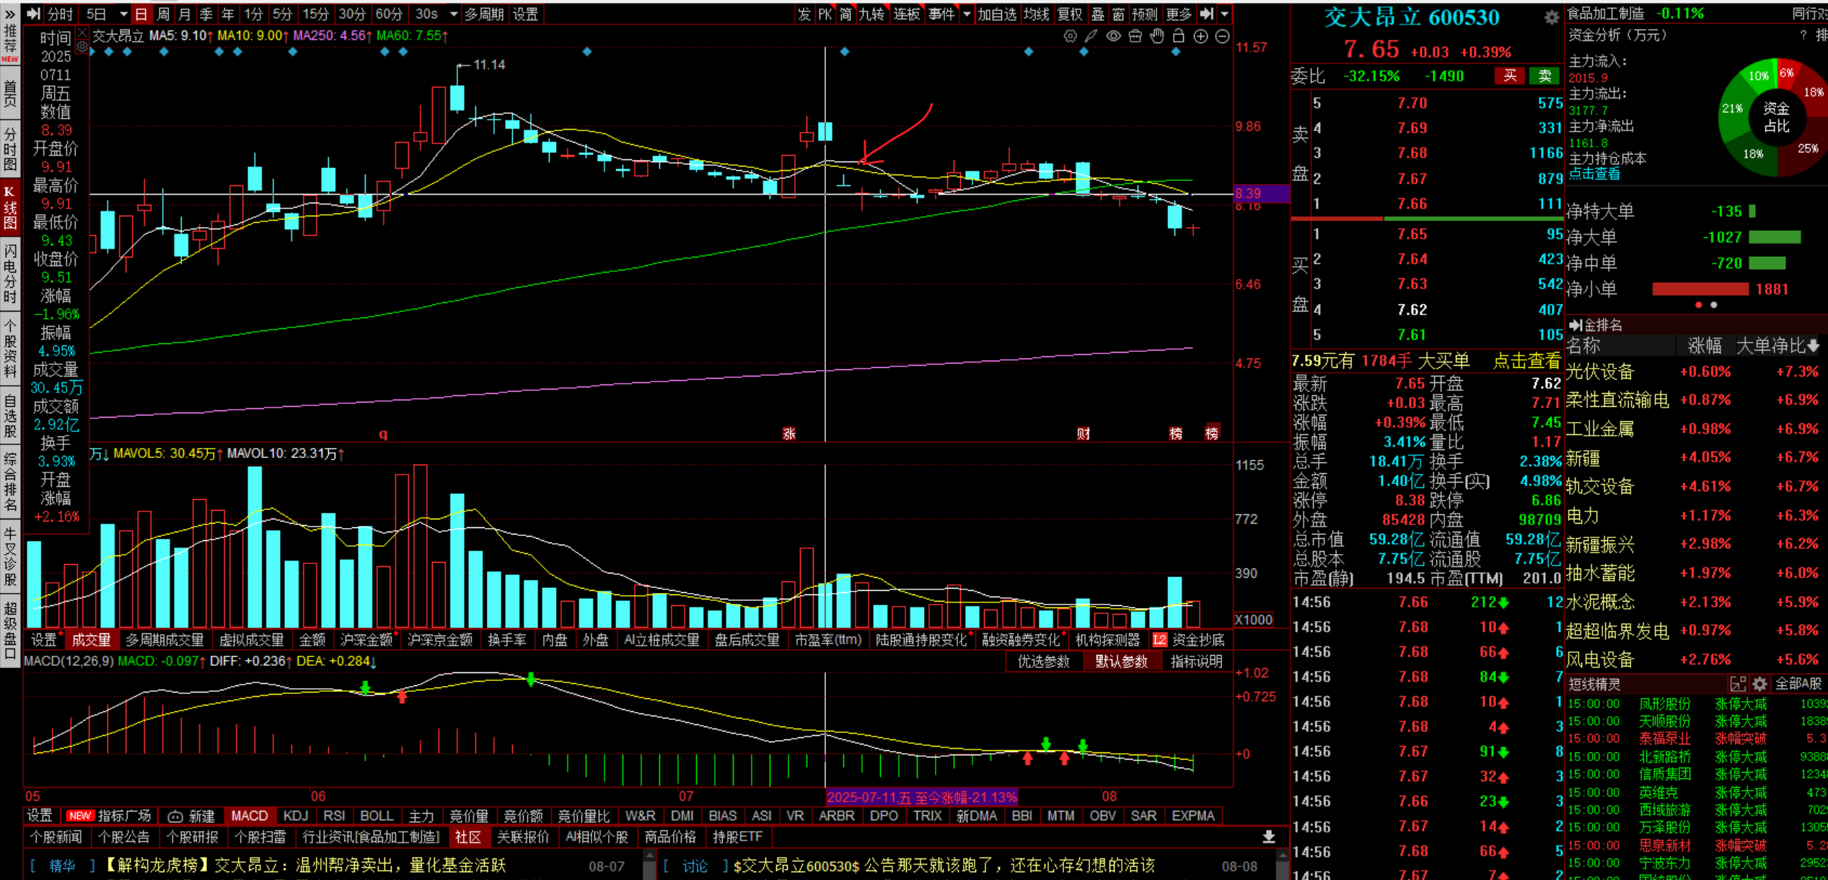Open the 个股公告 announcements tab

coord(124,837)
